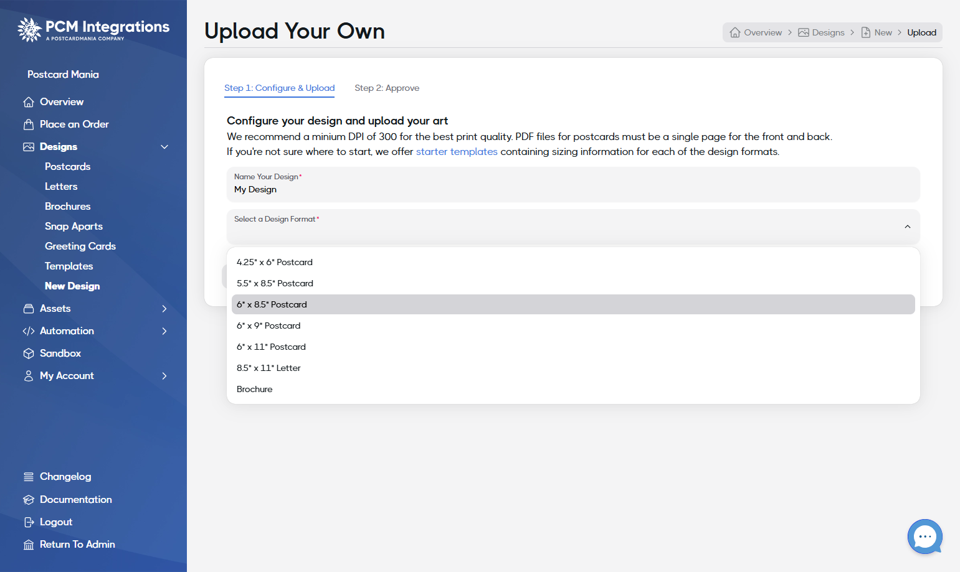960x572 pixels.
Task: Open the chat bubble widget
Action: point(925,537)
